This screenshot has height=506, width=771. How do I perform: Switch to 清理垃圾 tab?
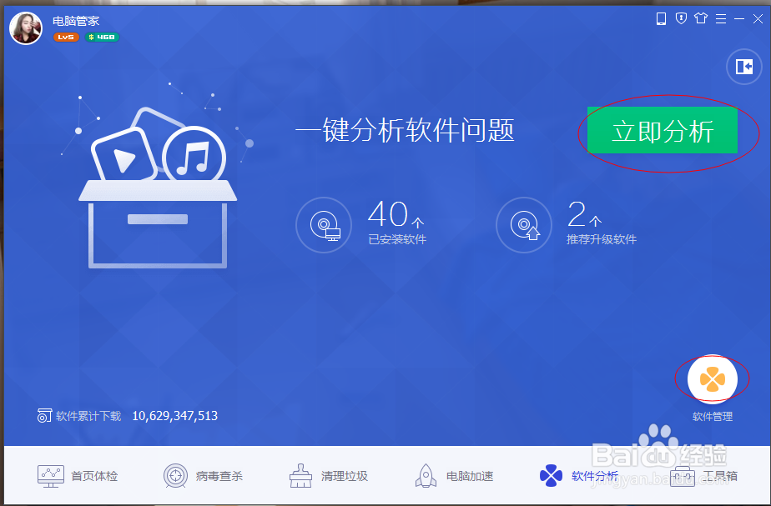click(x=329, y=476)
